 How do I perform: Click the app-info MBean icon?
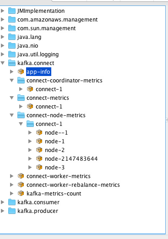[x=21, y=71]
